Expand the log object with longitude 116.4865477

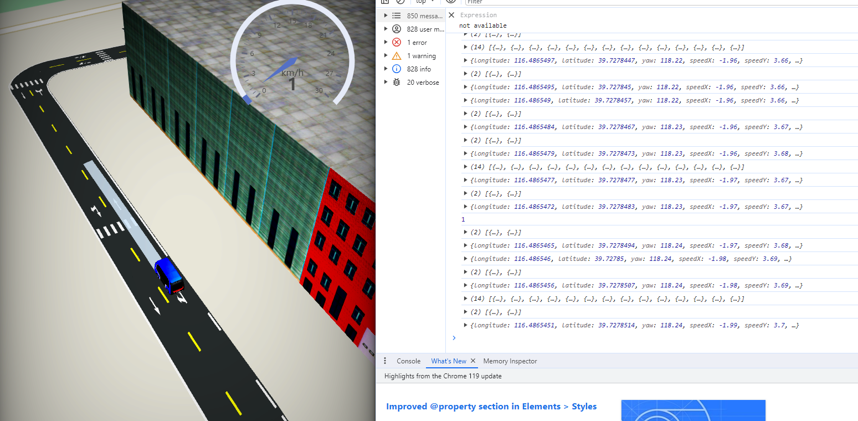[x=465, y=180]
